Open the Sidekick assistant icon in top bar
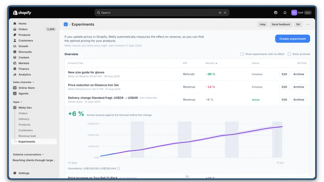This screenshot has height=182, width=324. [276, 13]
